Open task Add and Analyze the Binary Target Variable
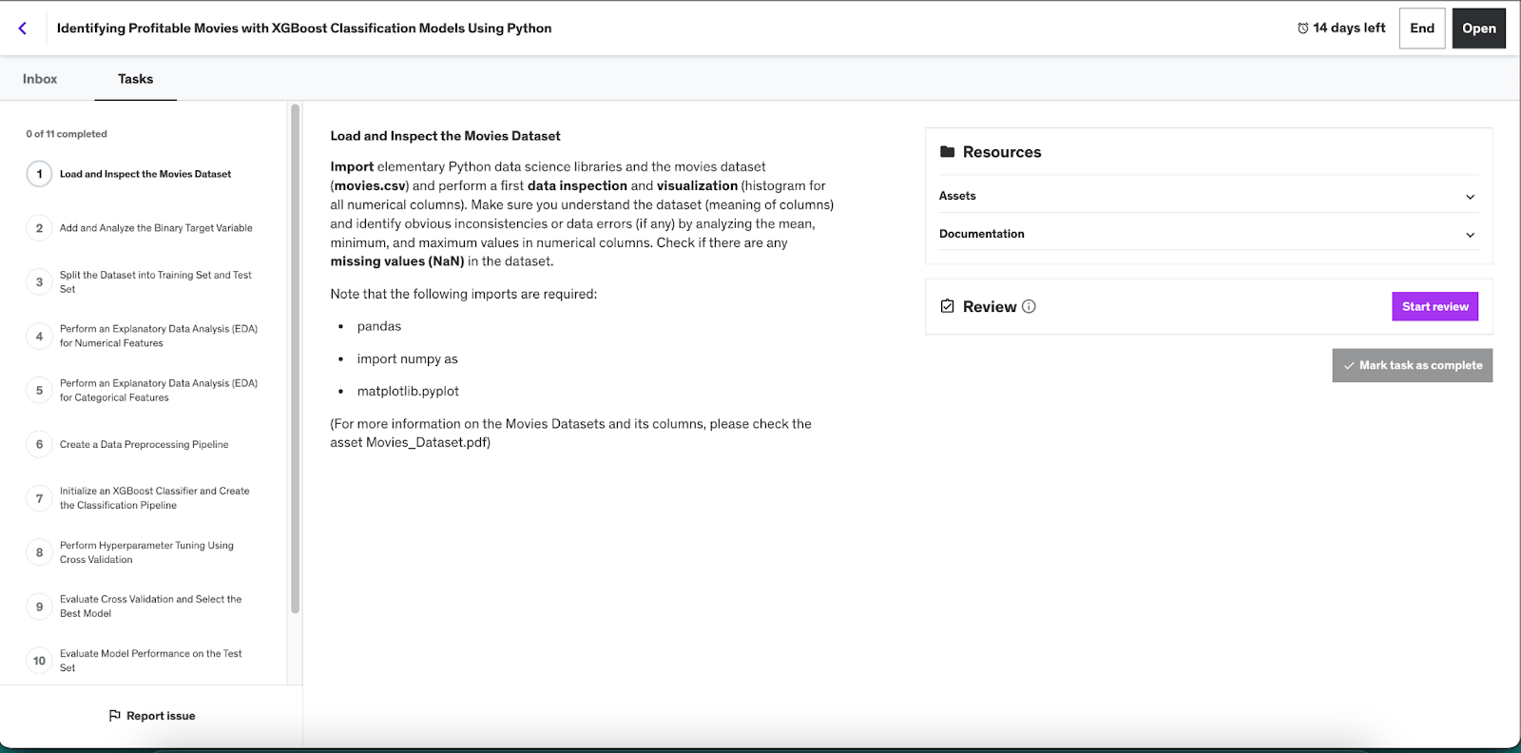 156,228
